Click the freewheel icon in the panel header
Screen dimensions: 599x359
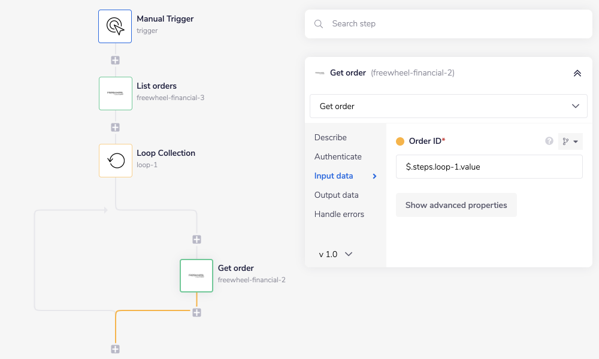tap(320, 73)
